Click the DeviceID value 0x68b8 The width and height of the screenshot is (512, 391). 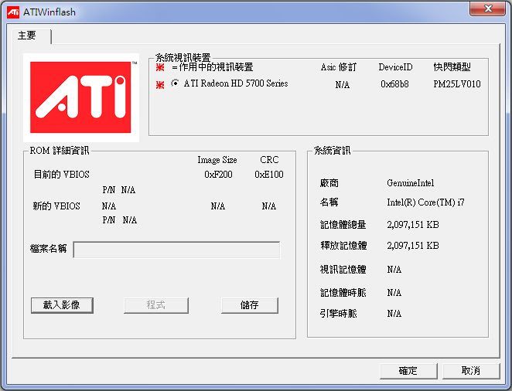click(394, 84)
